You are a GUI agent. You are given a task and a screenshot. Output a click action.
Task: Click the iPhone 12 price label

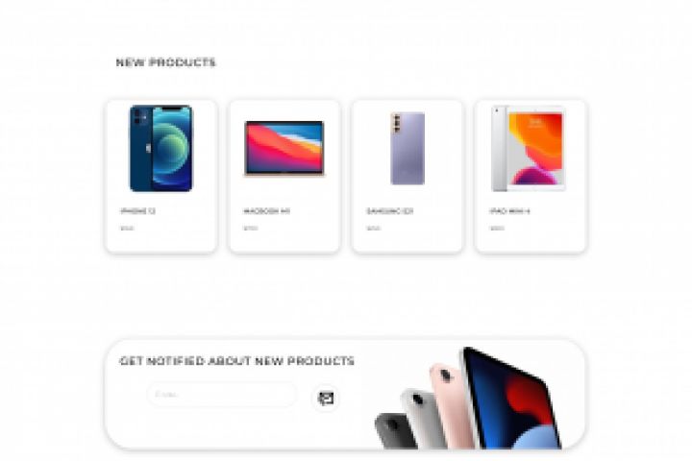tap(127, 228)
